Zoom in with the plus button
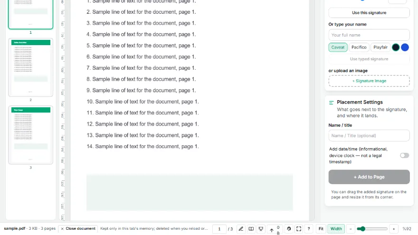418x235 pixels. coord(394,229)
